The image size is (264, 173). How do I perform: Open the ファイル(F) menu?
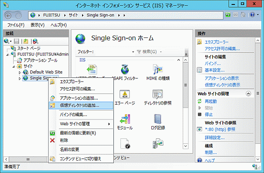(16, 25)
